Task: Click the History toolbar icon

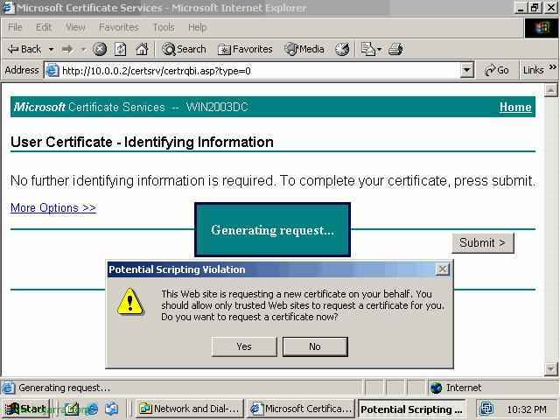Action: [x=342, y=49]
